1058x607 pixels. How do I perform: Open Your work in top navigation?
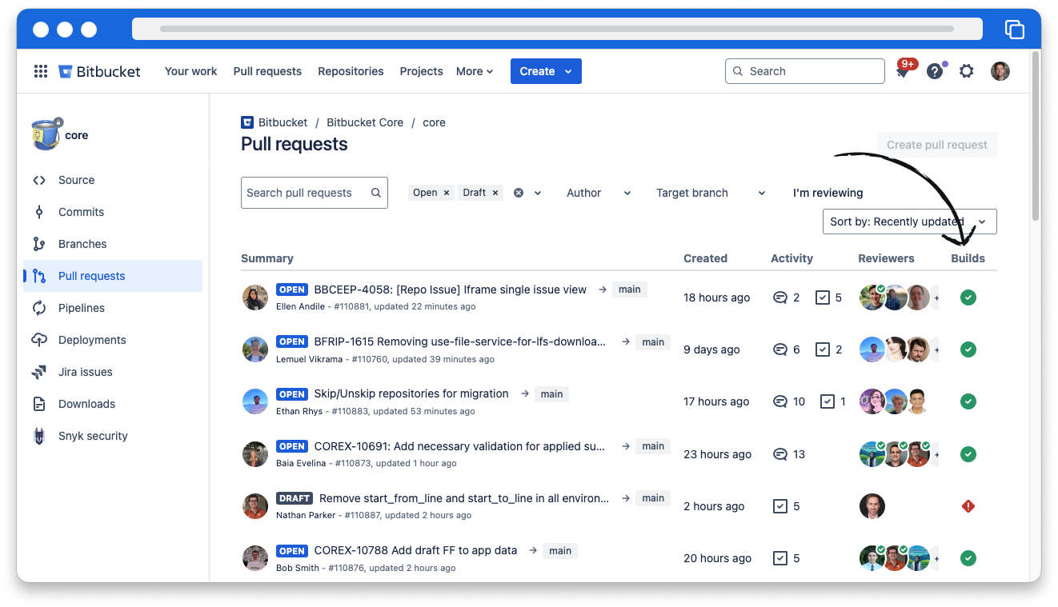[x=190, y=71]
